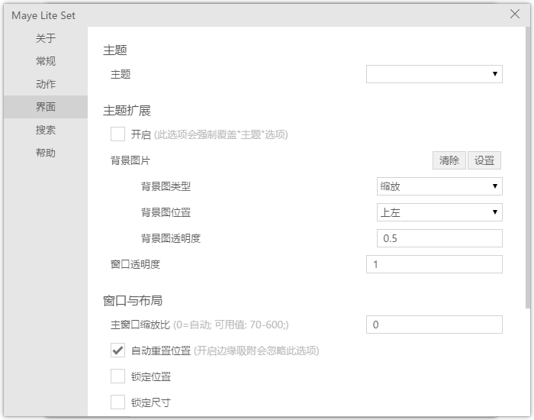Focus the 背景图透明度 field with 0.5
This screenshot has height=420, width=534.
(x=439, y=238)
